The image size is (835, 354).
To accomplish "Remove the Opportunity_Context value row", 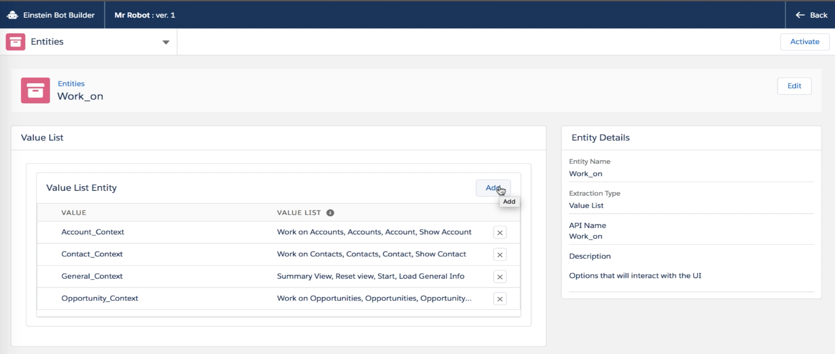I will pos(499,299).
